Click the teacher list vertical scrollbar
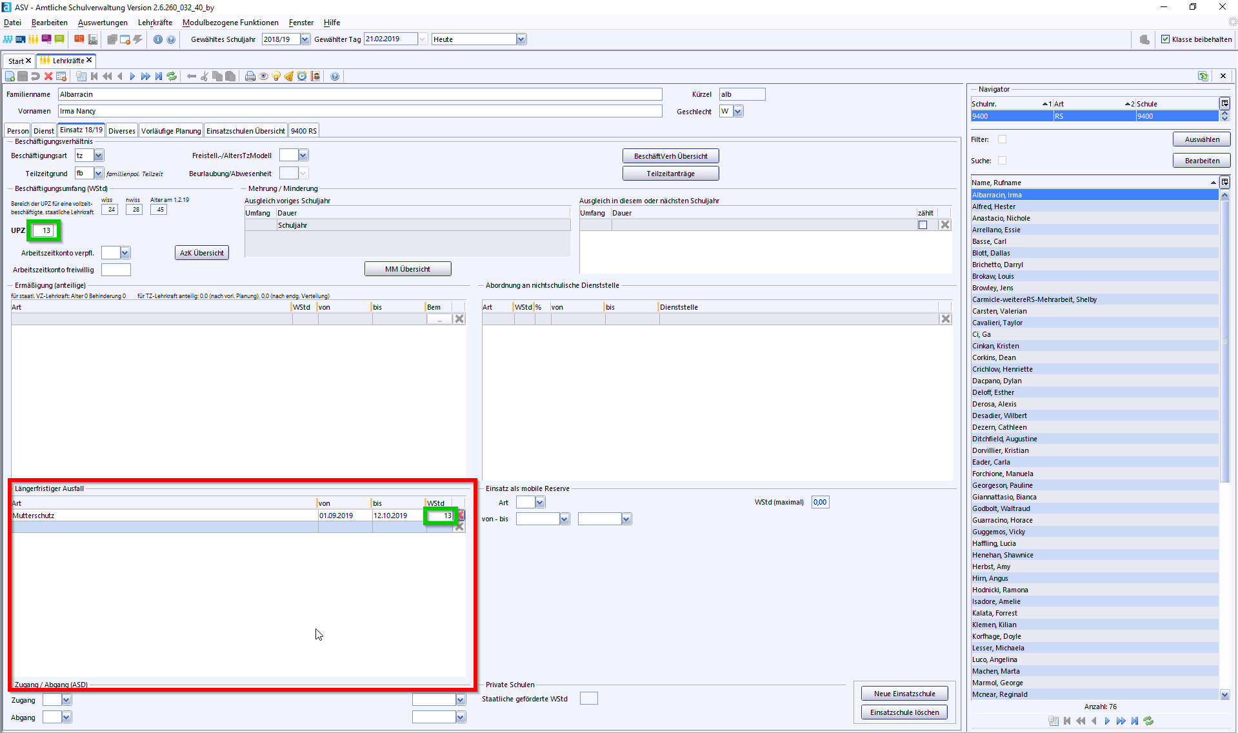1238x733 pixels. coord(1224,342)
